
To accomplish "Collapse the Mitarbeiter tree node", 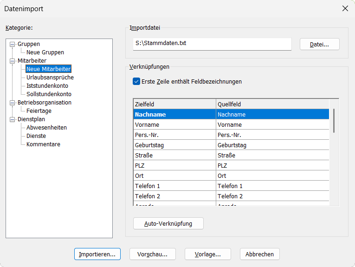I will pyautogui.click(x=12, y=61).
